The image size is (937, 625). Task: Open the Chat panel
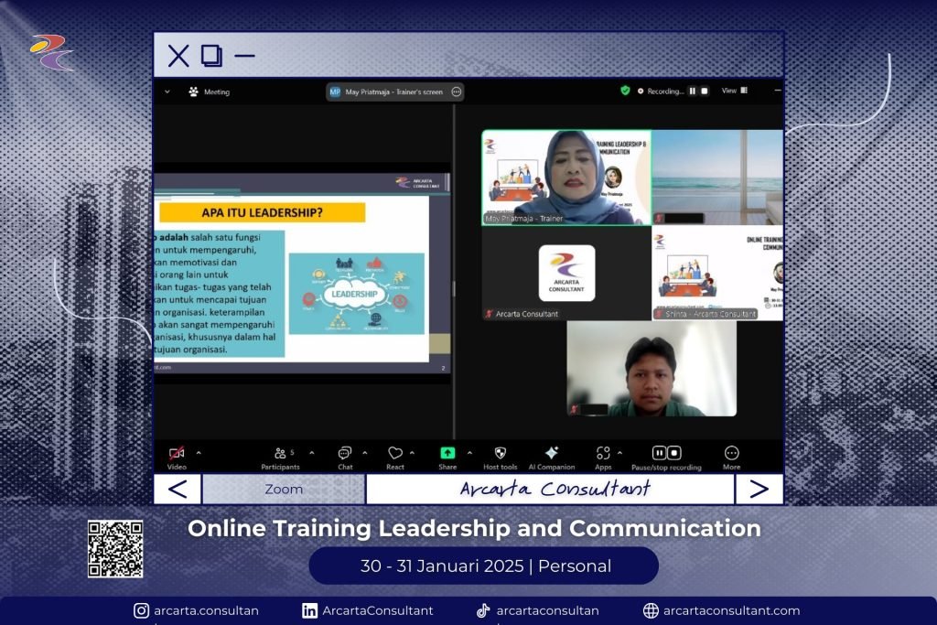344,454
